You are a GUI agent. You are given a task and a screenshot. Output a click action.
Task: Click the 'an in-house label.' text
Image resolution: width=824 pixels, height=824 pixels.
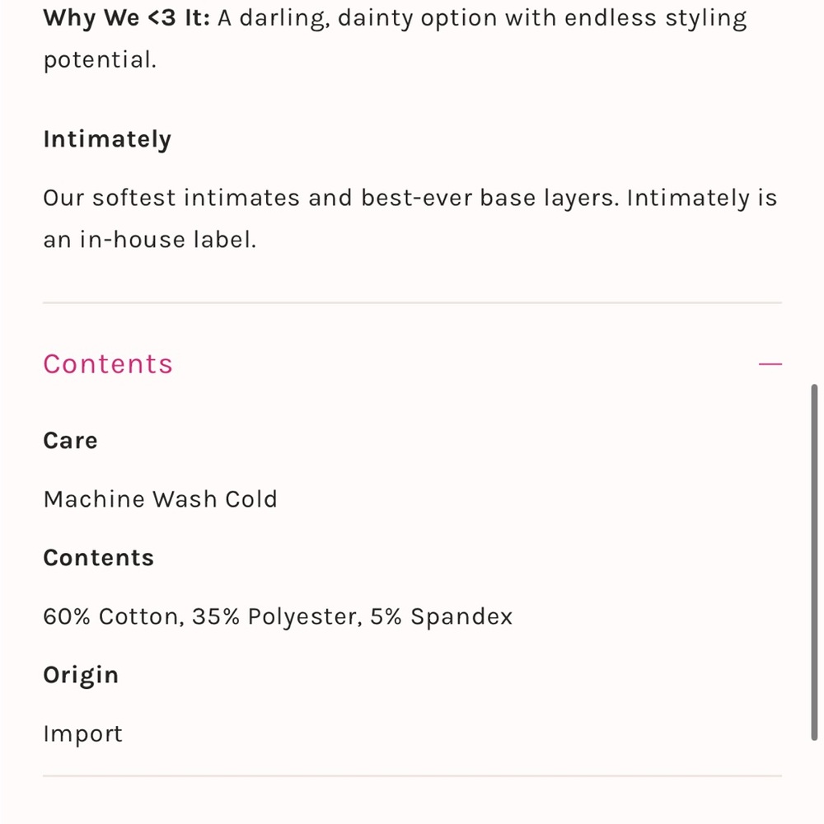tap(150, 240)
